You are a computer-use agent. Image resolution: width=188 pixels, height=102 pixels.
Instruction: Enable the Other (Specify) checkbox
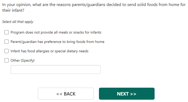tap(7, 60)
